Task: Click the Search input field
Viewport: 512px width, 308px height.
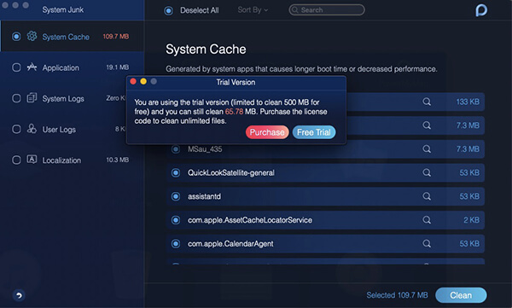Action: click(327, 9)
